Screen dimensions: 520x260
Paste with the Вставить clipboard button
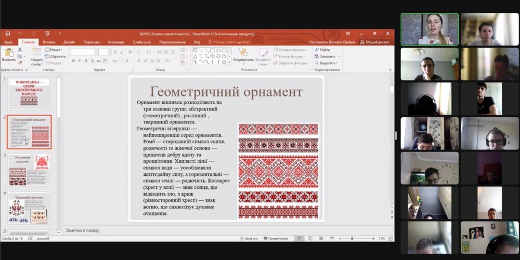(9, 56)
